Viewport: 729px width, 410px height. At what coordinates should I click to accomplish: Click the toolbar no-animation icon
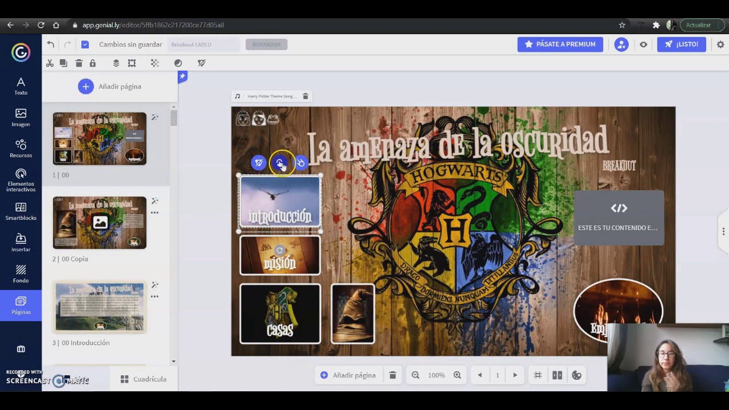tap(202, 63)
